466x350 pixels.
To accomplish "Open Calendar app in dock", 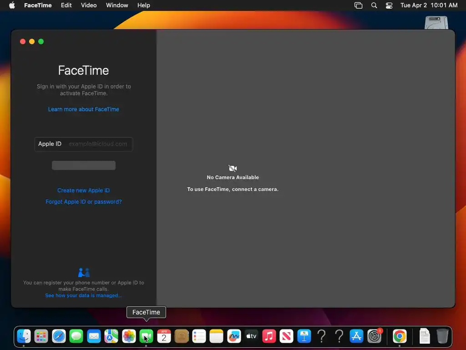I will tap(164, 336).
